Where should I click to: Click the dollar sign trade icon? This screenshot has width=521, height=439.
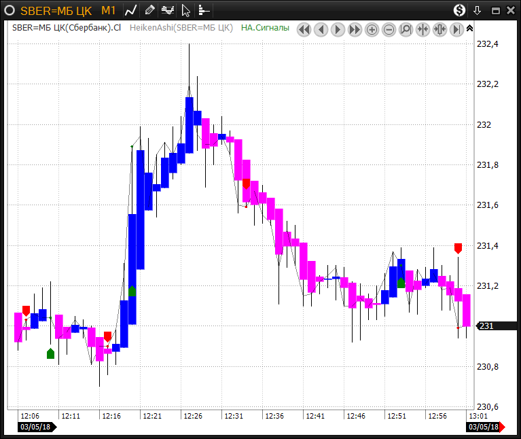tap(460, 10)
